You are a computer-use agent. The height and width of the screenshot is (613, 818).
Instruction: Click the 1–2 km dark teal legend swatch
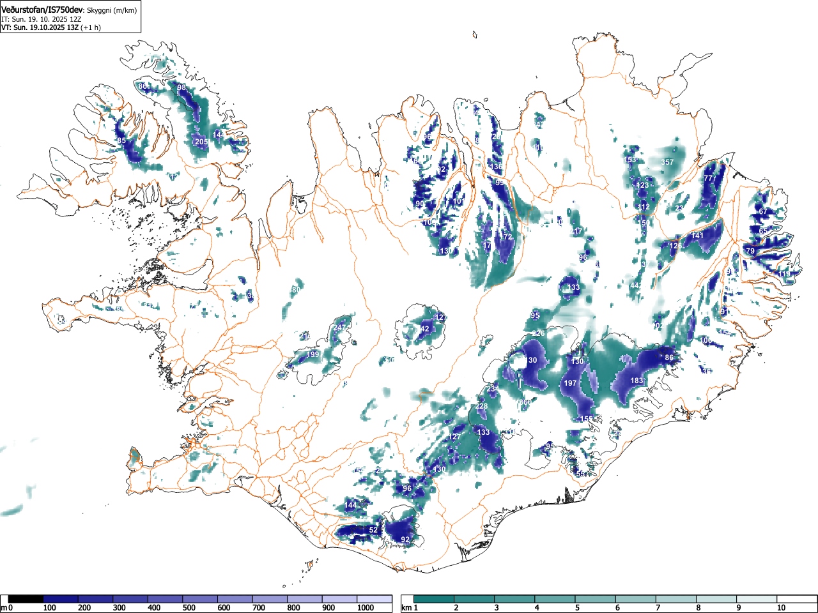click(435, 599)
